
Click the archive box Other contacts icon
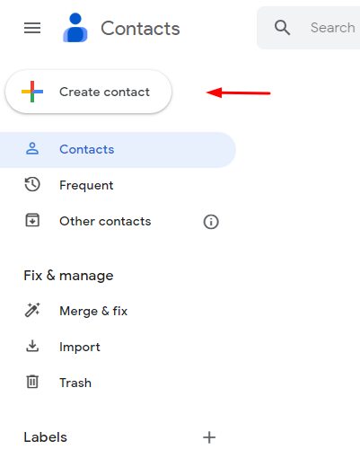[x=32, y=220]
